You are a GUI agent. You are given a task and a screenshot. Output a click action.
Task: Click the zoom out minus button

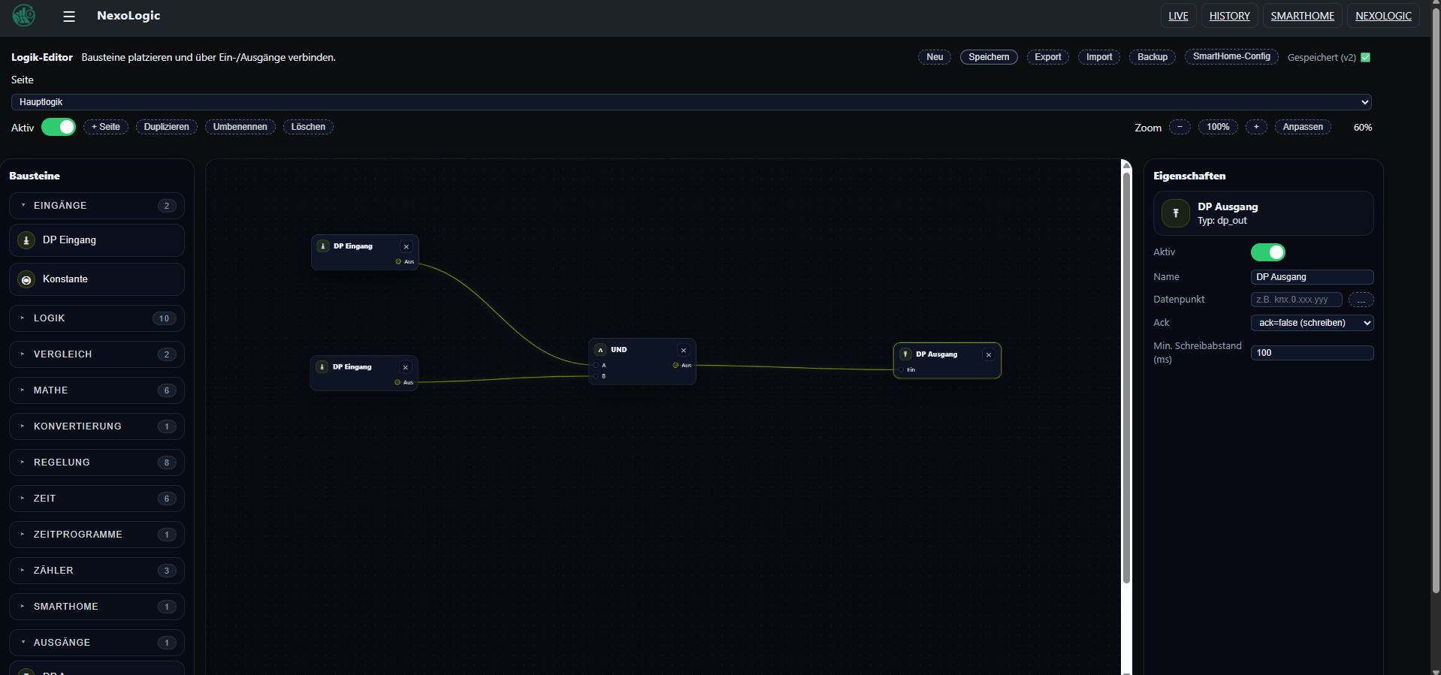tap(1180, 127)
